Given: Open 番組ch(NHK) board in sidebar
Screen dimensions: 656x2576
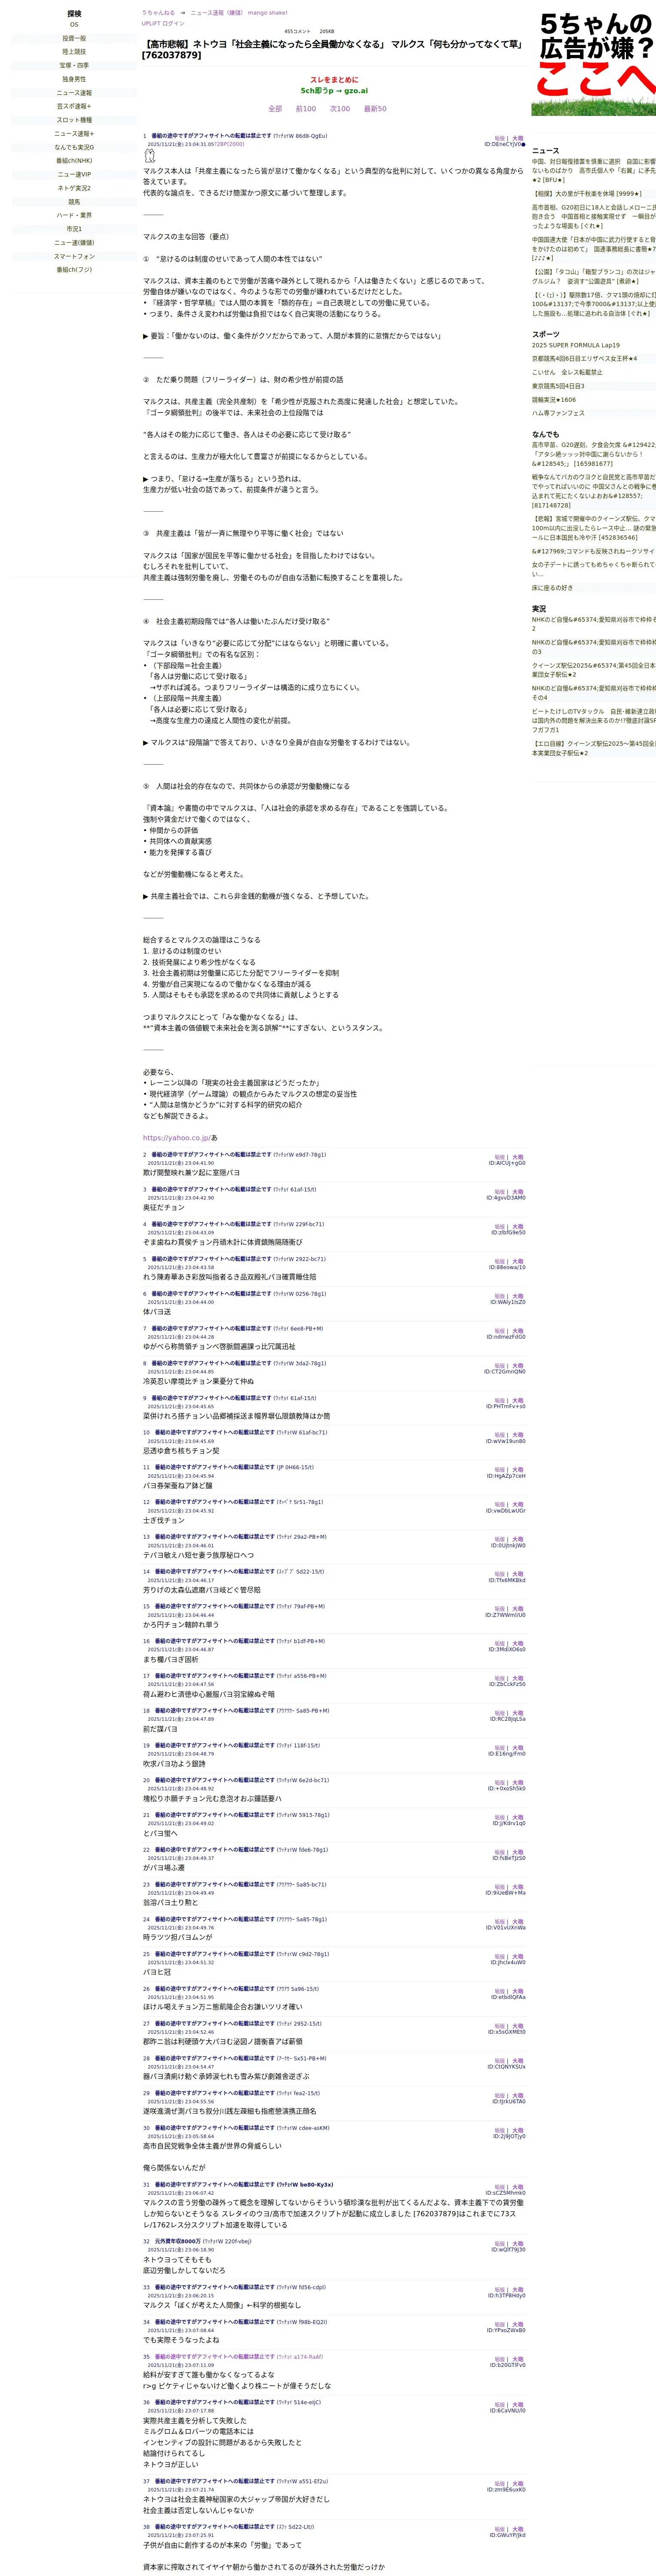Looking at the screenshot, I should point(74,161).
